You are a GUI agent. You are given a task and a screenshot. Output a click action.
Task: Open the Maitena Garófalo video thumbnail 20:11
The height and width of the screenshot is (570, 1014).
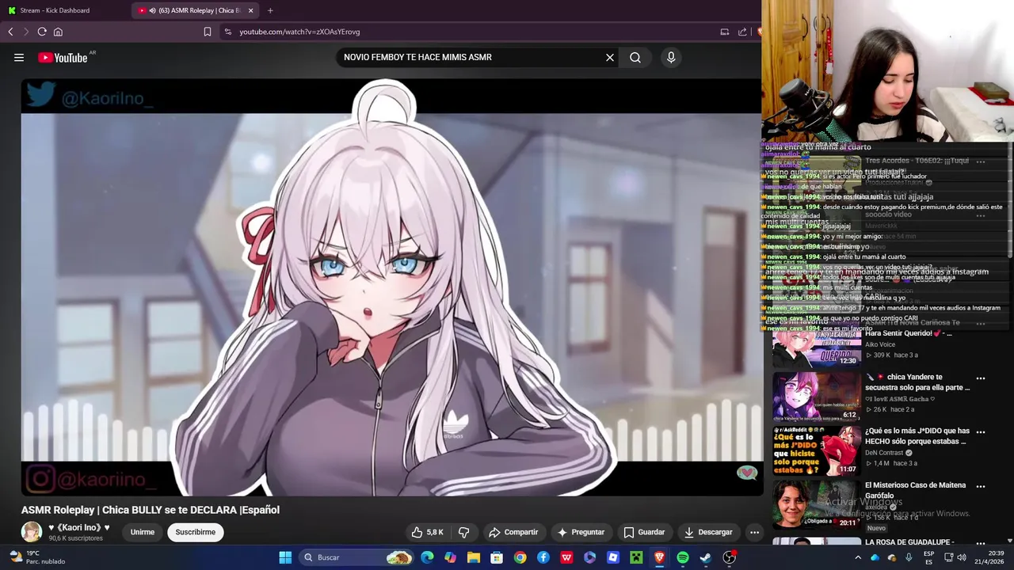tap(816, 503)
